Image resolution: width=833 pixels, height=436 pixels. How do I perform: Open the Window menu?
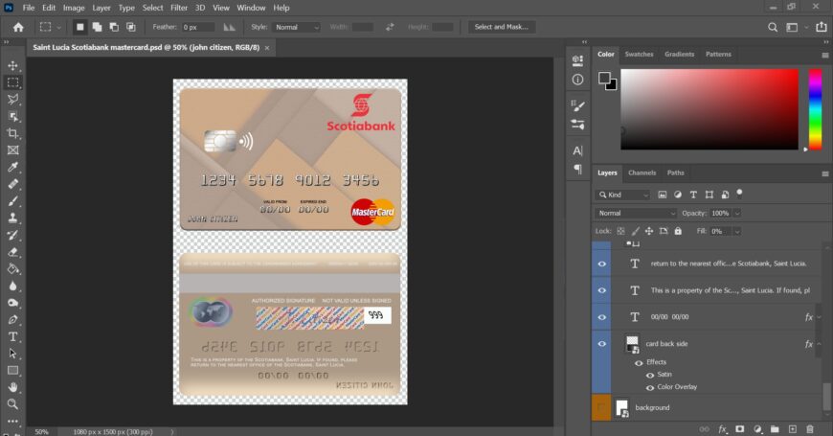pyautogui.click(x=251, y=8)
